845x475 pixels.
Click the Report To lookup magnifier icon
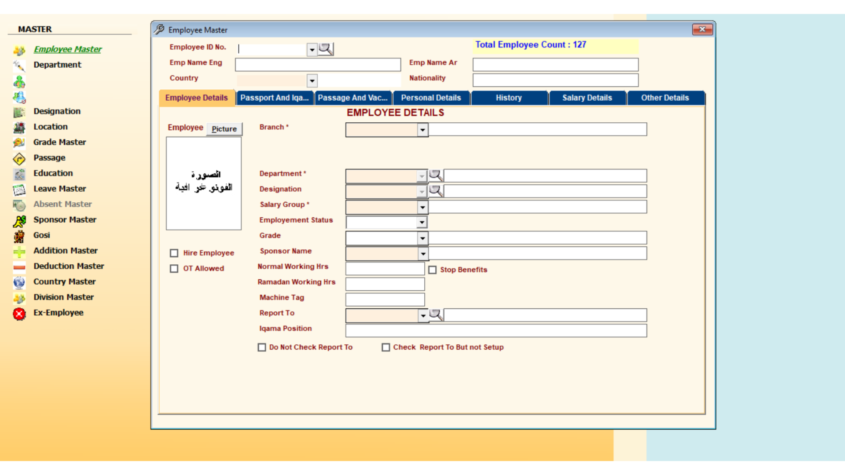436,315
